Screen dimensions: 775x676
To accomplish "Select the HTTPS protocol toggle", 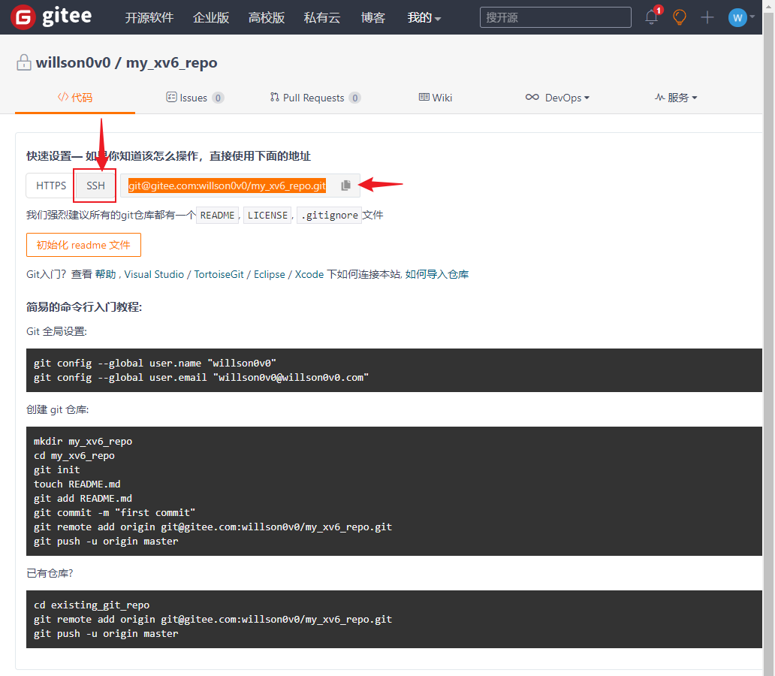I will (x=51, y=186).
